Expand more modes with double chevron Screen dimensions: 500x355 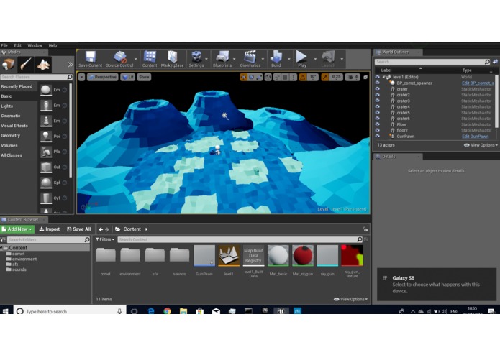(x=71, y=65)
